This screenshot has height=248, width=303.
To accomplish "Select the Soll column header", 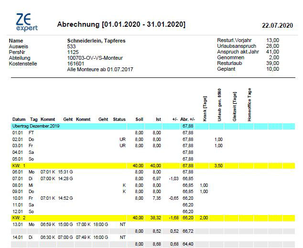I will [x=139, y=119].
